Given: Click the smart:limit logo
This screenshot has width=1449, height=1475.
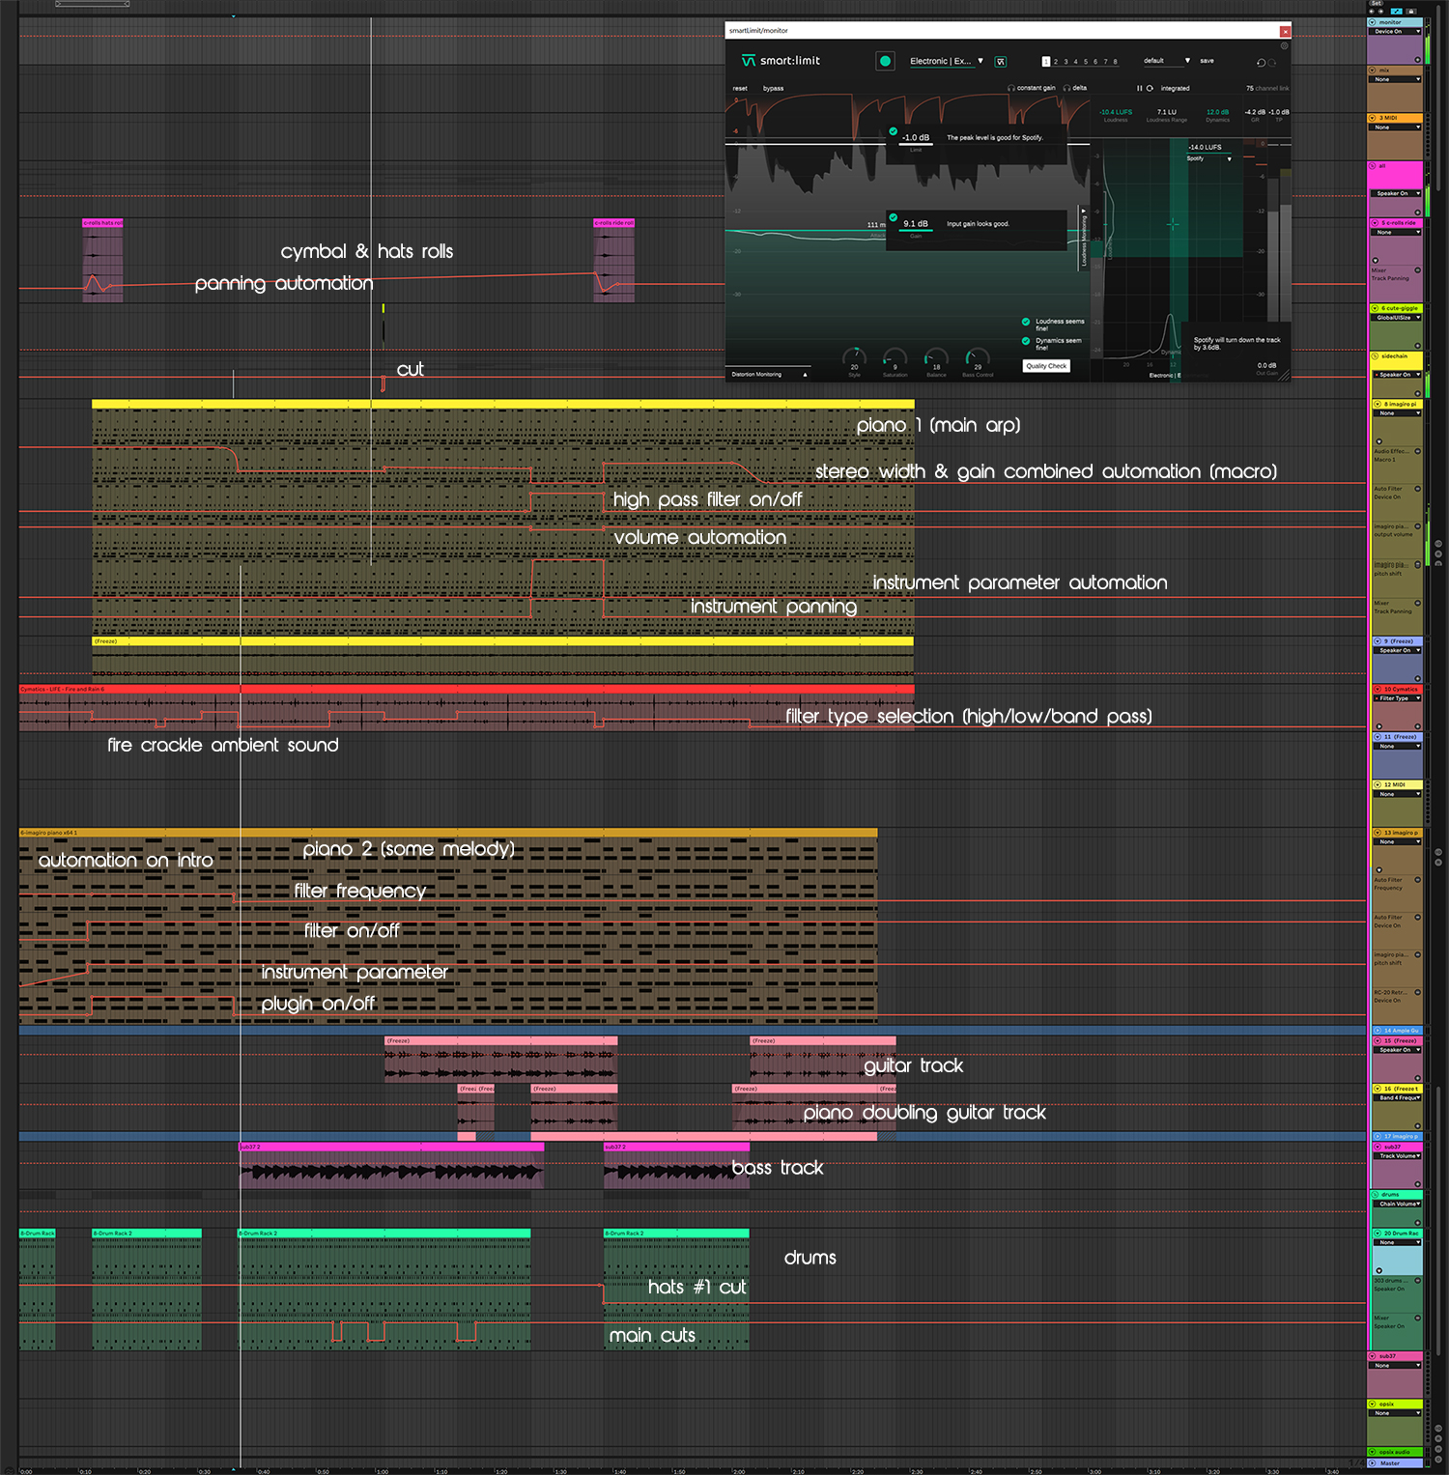Looking at the screenshot, I should click(781, 61).
